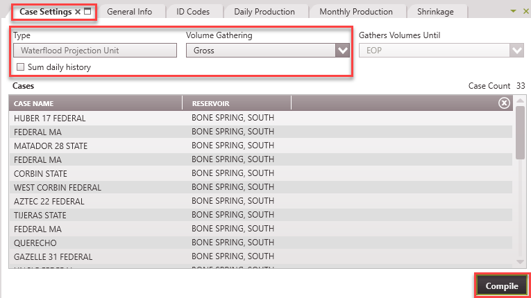The width and height of the screenshot is (531, 298).
Task: Select the Monthly Production tab
Action: [355, 12]
